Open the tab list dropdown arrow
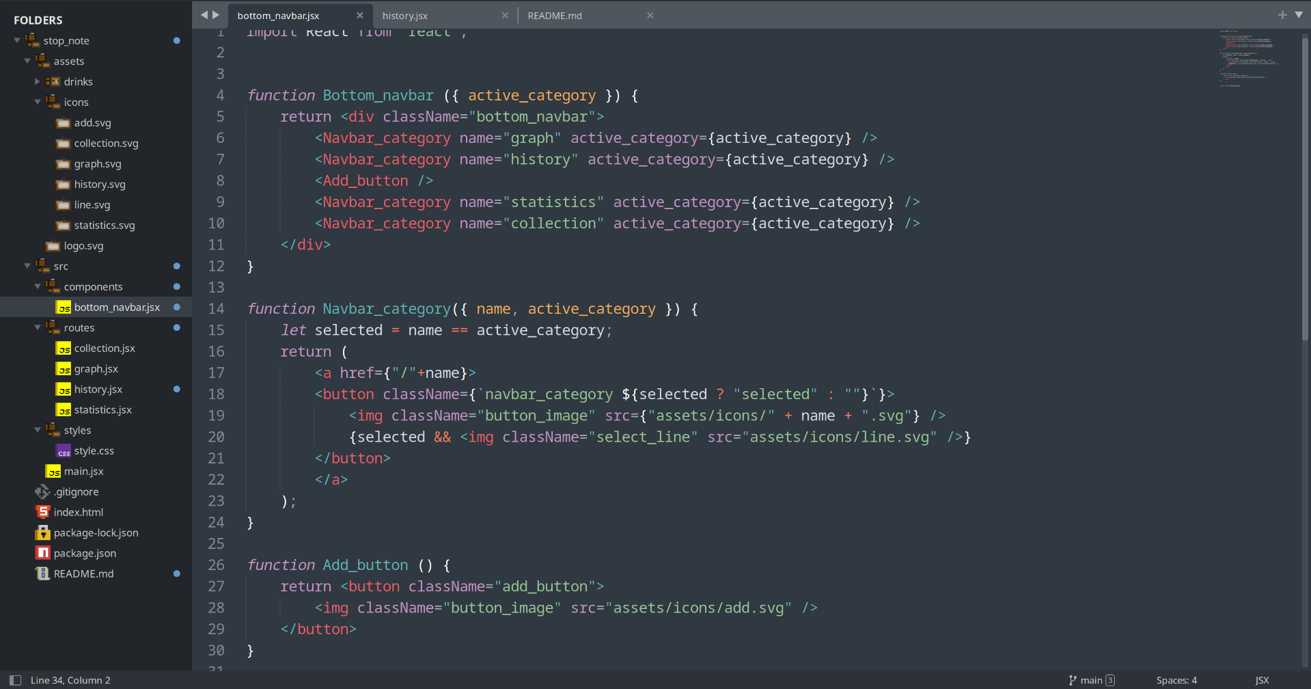This screenshot has width=1311, height=689. pyautogui.click(x=1299, y=14)
